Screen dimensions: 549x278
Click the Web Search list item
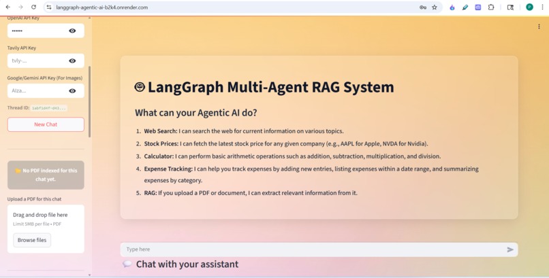tap(244, 131)
